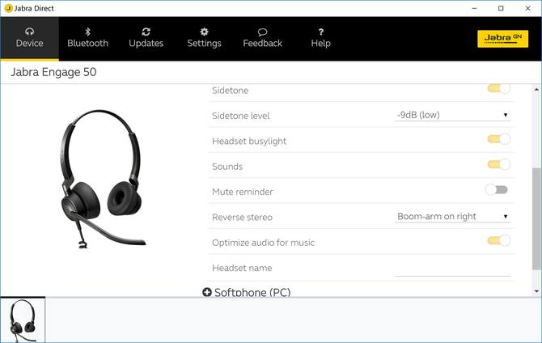The image size is (542, 343).
Task: Click the Headset name input field
Action: point(452,269)
